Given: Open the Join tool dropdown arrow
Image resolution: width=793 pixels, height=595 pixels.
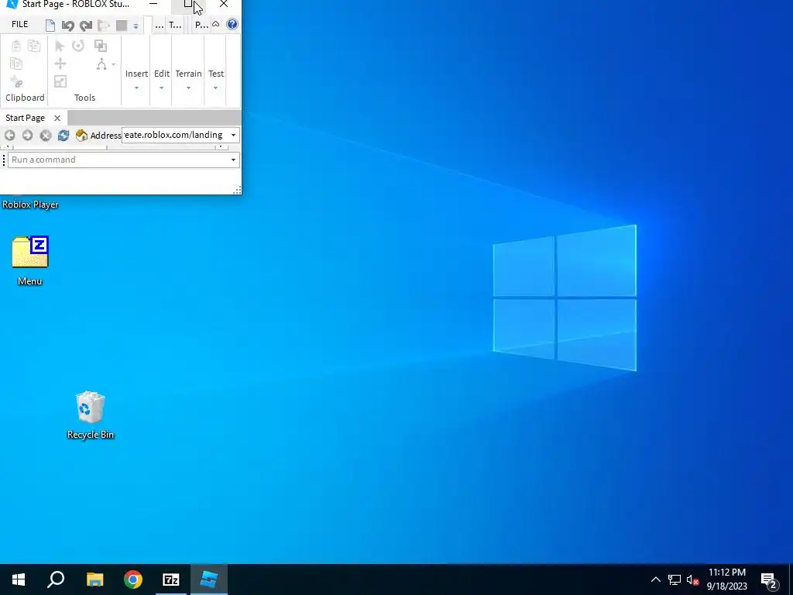Looking at the screenshot, I should (113, 65).
